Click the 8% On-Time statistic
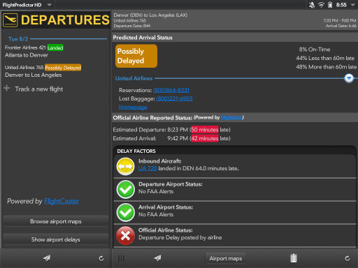This screenshot has height=268, width=358. pos(315,50)
